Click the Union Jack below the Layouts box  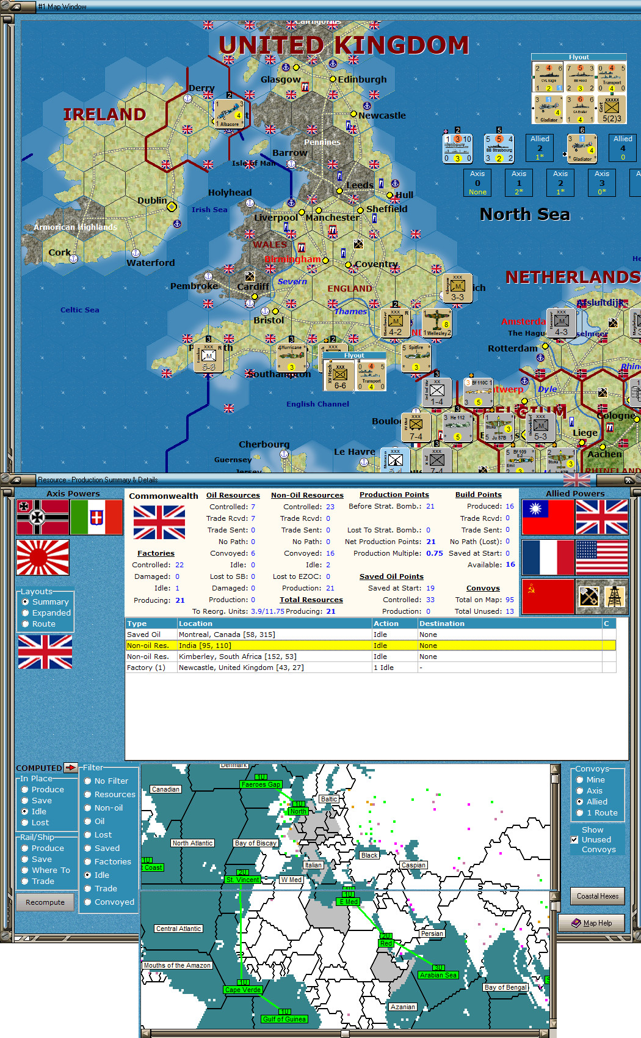click(x=45, y=652)
